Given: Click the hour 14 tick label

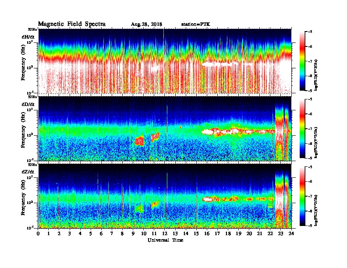Looking at the screenshot, I should click(x=186, y=234).
